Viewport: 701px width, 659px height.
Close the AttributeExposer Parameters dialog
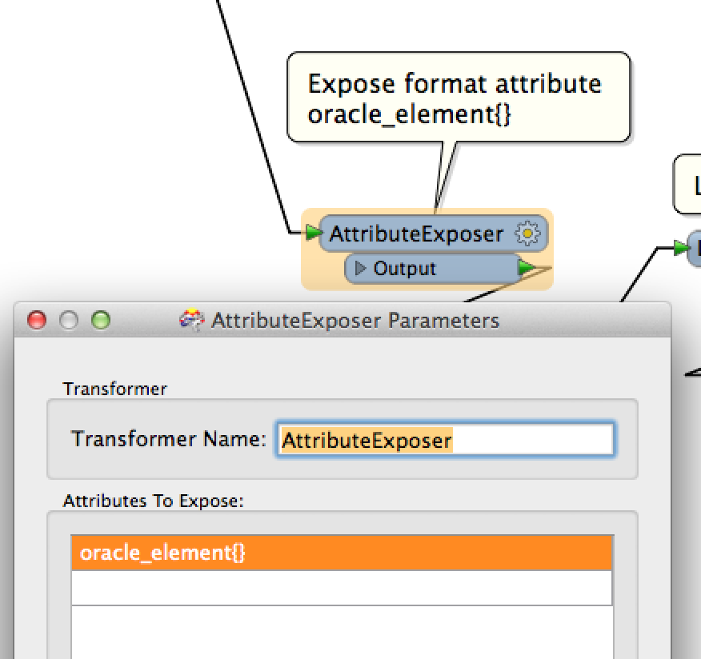pos(37,320)
